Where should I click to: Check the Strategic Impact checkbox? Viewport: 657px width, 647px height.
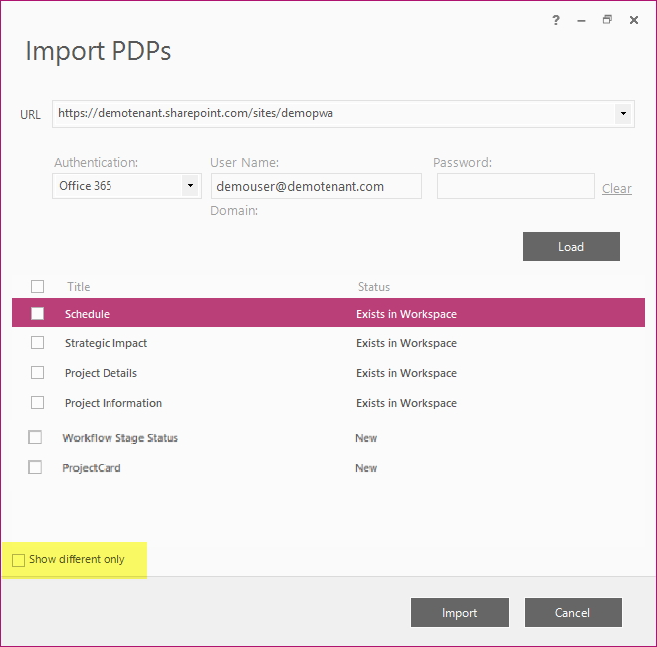(37, 343)
